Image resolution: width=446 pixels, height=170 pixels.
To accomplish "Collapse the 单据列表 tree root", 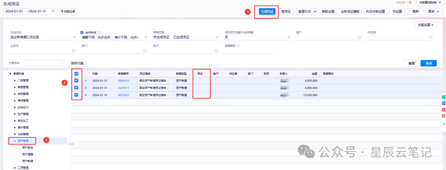I will click(10, 74).
